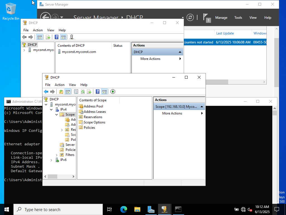This screenshot has height=215, width=286.
Task: Refresh the view using the Refresh toolbar icon
Action: [x=82, y=92]
